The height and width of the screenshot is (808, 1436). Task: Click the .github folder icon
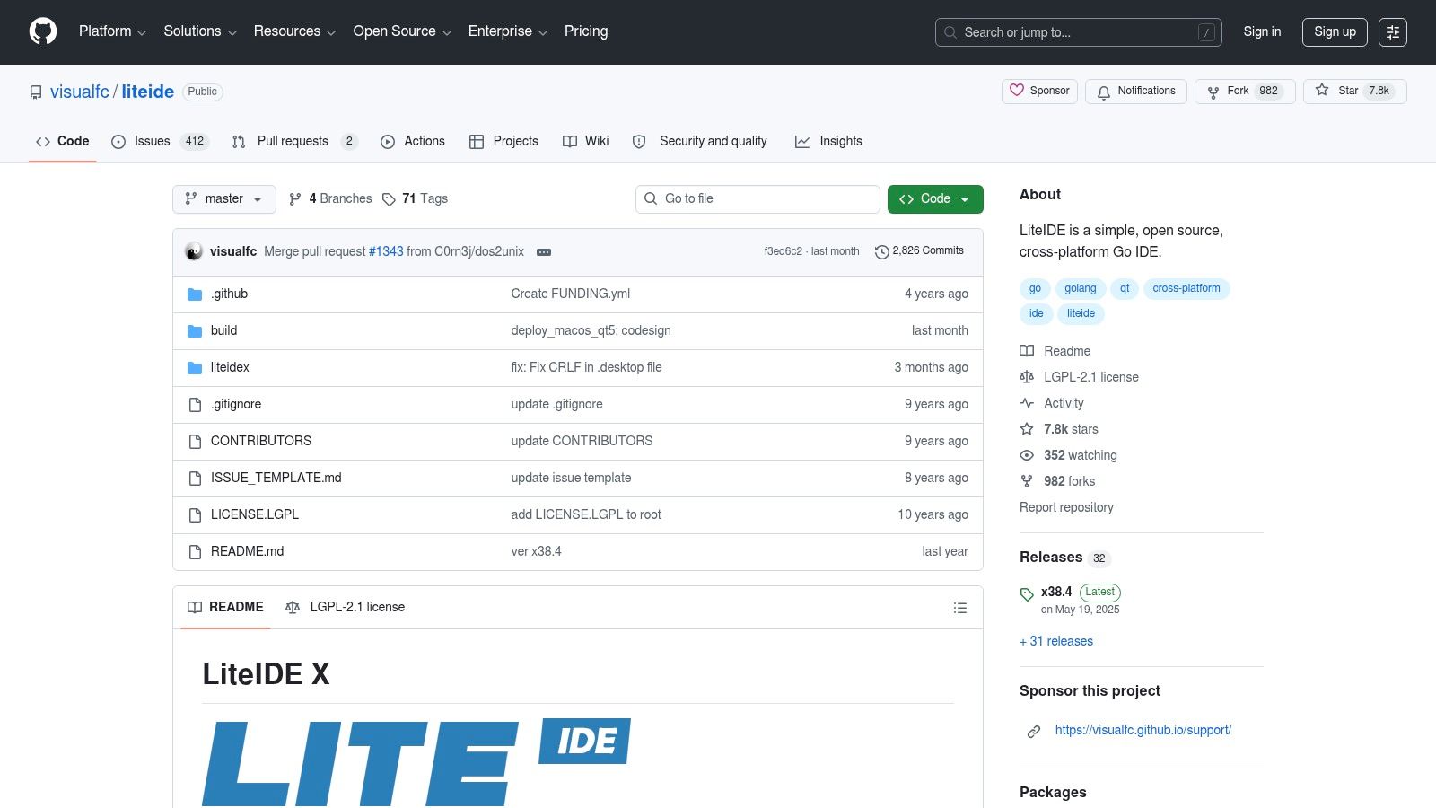coord(195,294)
